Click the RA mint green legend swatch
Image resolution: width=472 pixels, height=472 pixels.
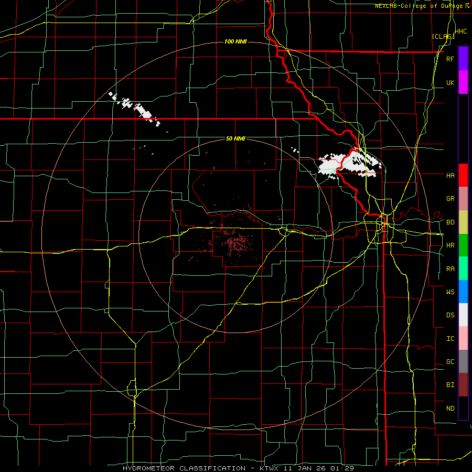463,269
